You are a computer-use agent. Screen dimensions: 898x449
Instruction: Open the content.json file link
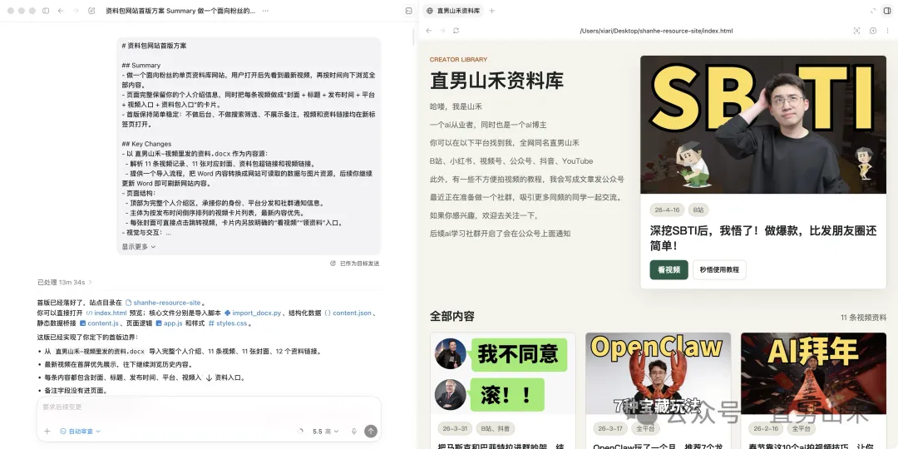348,313
